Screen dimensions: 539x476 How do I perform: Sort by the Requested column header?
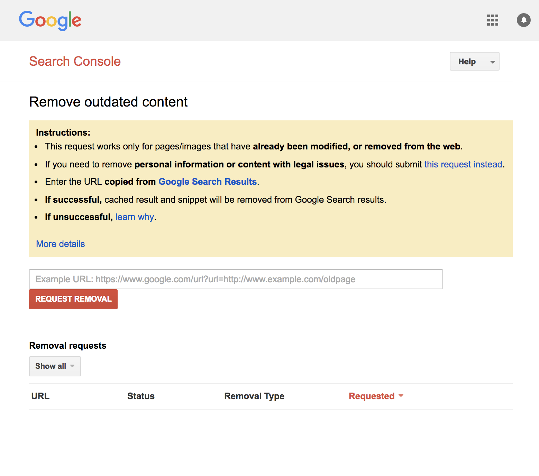point(376,396)
